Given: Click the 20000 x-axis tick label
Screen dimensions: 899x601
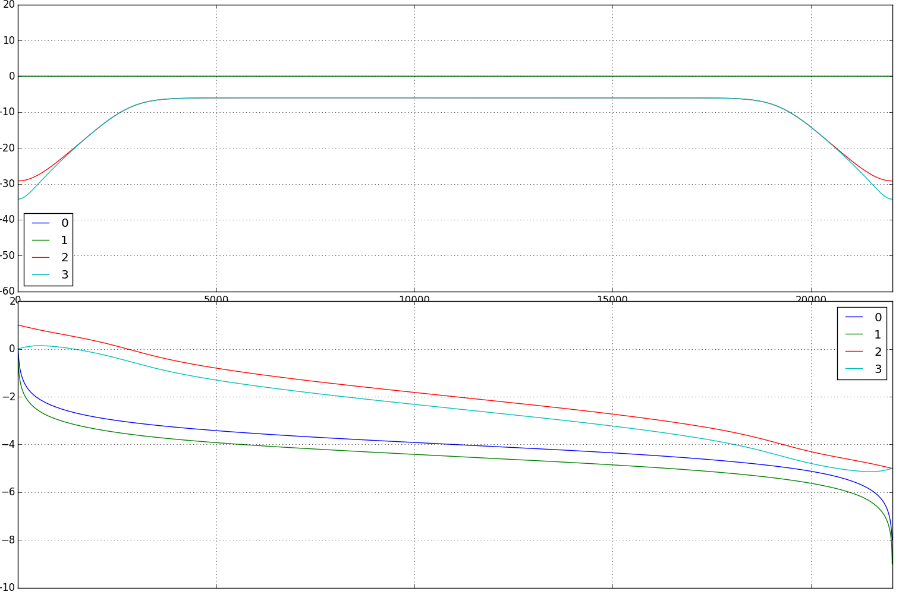Looking at the screenshot, I should (x=810, y=298).
